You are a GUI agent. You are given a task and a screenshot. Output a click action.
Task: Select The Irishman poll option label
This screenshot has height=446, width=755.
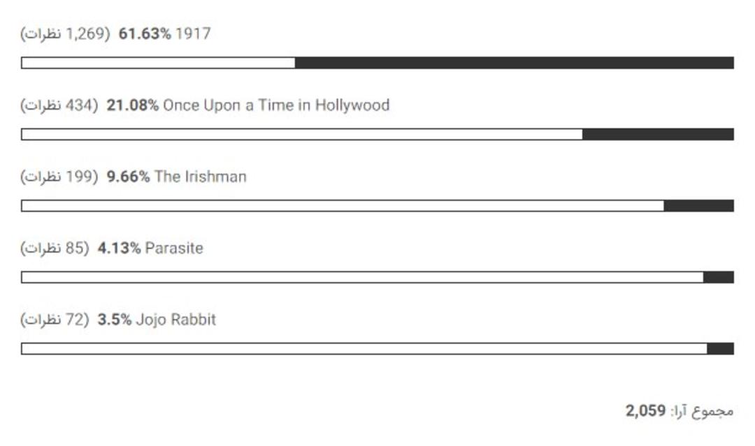(201, 177)
